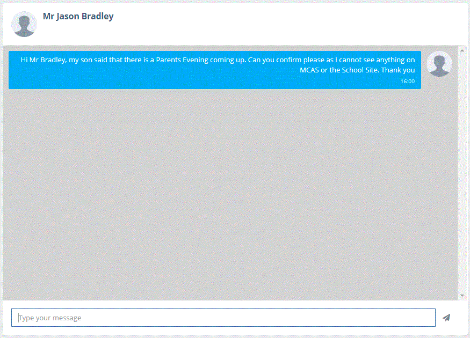Click the chat scrollbar up arrow

[462, 50]
